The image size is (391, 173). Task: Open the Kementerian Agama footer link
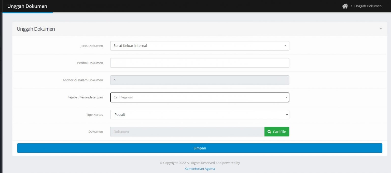point(200,169)
